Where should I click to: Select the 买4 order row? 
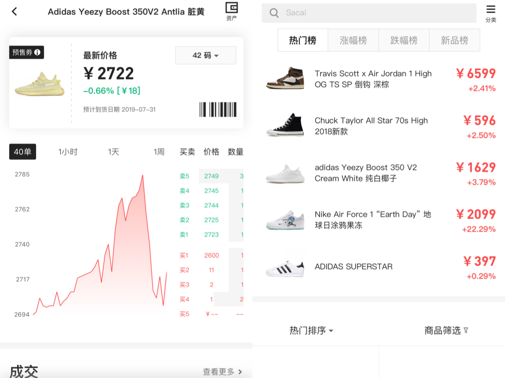[211, 299]
